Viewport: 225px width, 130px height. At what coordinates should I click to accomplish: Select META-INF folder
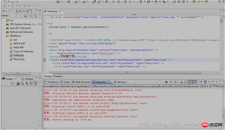pos(17,44)
